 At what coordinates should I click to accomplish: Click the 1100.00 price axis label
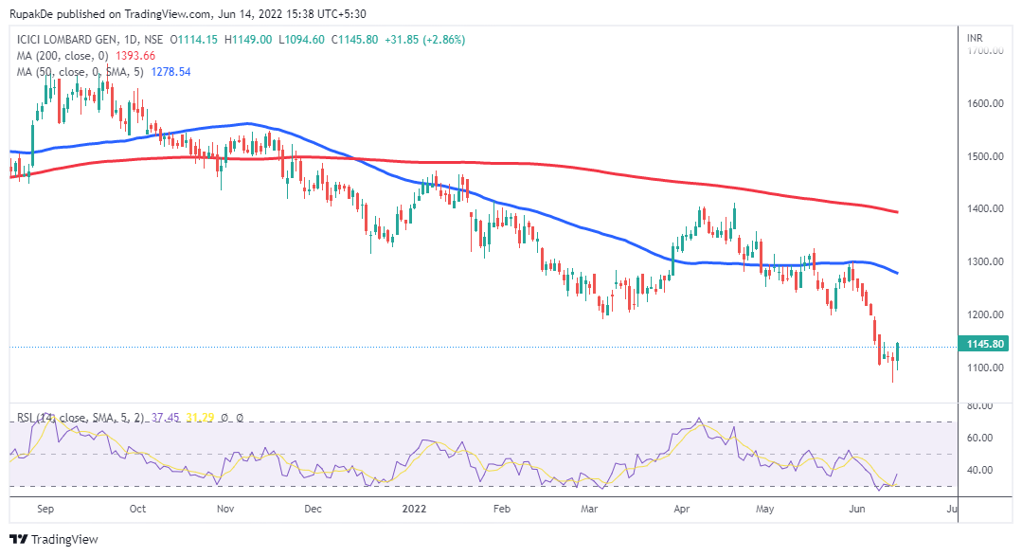click(x=985, y=368)
